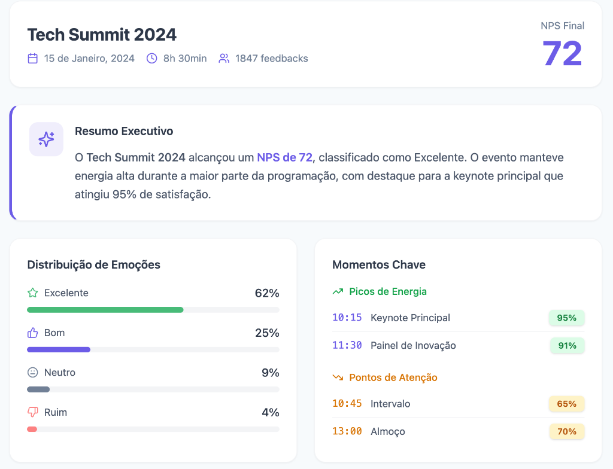The image size is (613, 469).
Task: Select the Painel de Inovação row title
Action: (x=413, y=346)
